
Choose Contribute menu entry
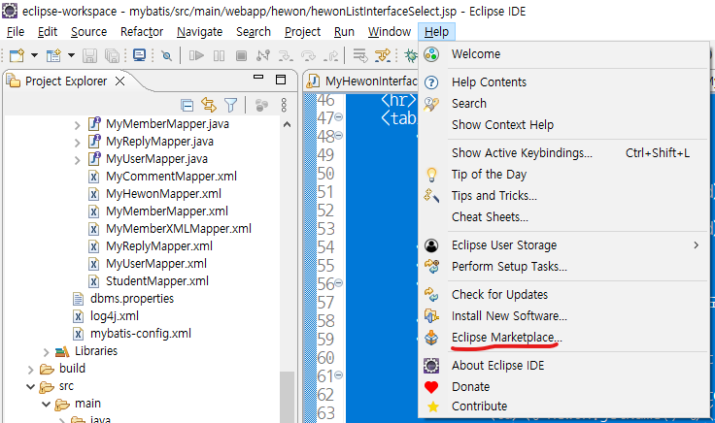563,407
